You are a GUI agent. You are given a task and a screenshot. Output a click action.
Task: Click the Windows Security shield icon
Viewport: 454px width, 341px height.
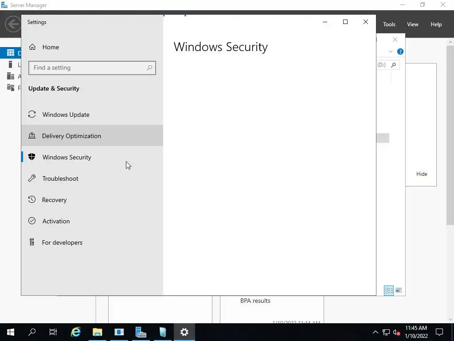pyautogui.click(x=32, y=157)
